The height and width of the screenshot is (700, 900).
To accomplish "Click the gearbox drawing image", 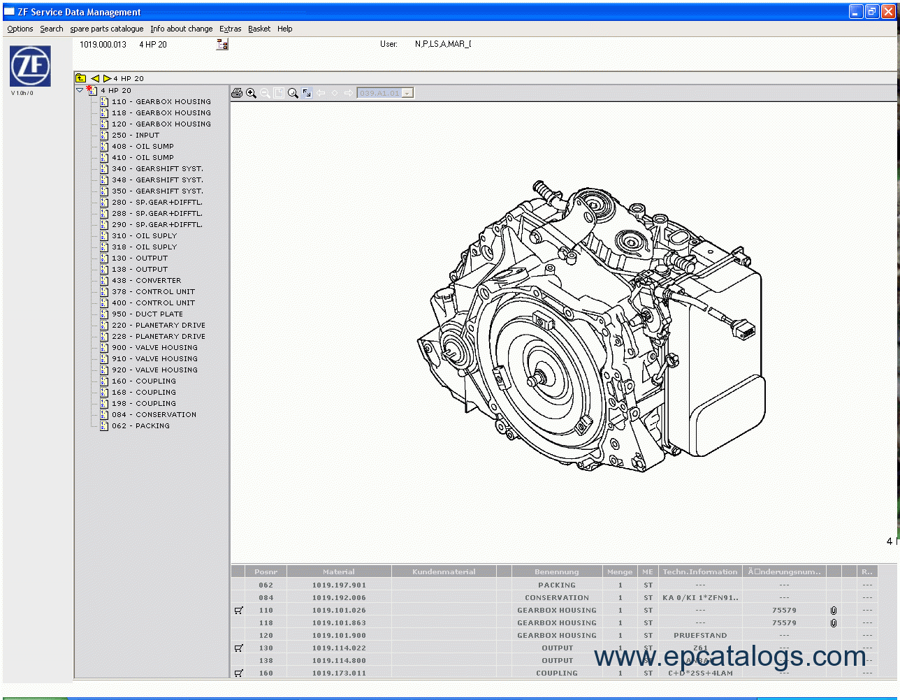I will [590, 325].
